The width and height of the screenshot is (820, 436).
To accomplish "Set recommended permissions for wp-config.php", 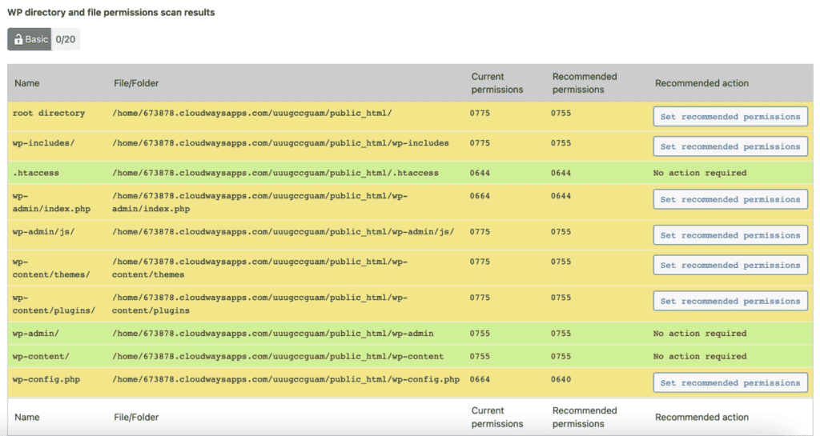I will (x=730, y=382).
